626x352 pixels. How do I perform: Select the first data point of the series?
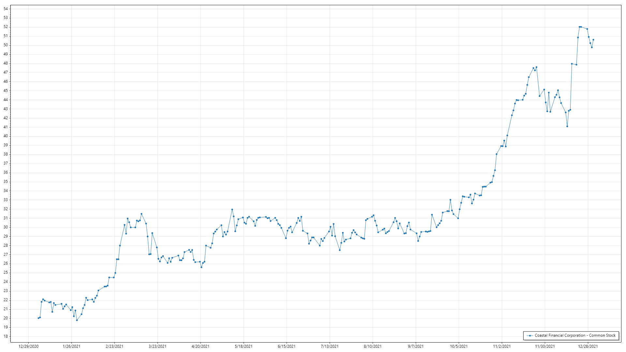[38, 318]
